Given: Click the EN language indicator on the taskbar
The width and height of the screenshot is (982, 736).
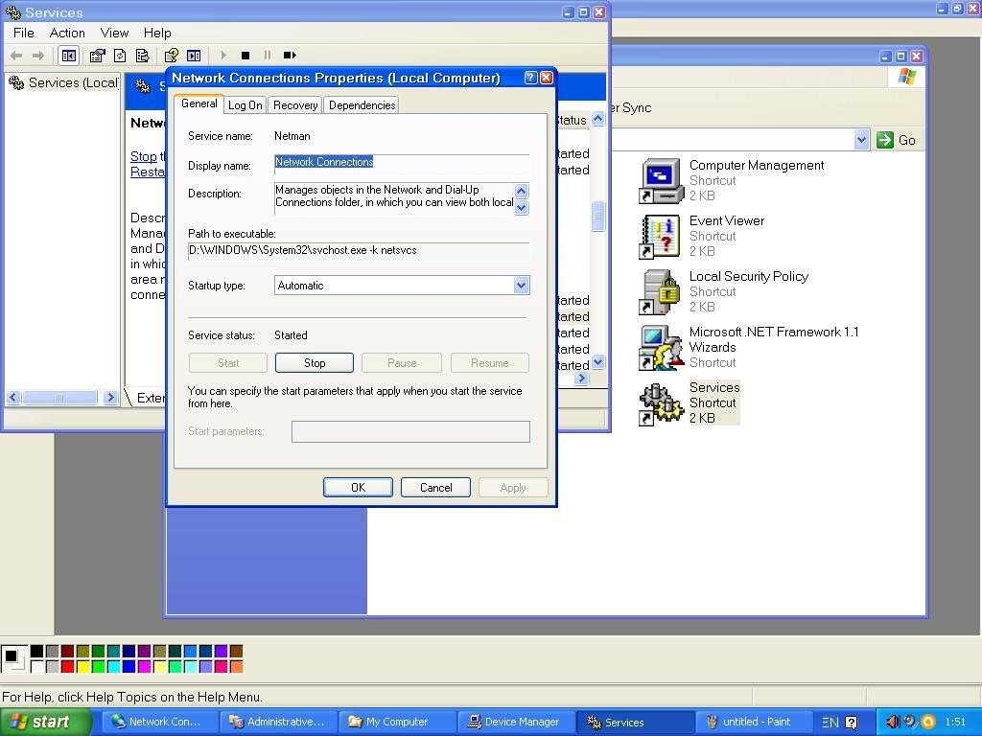Looking at the screenshot, I should [830, 723].
